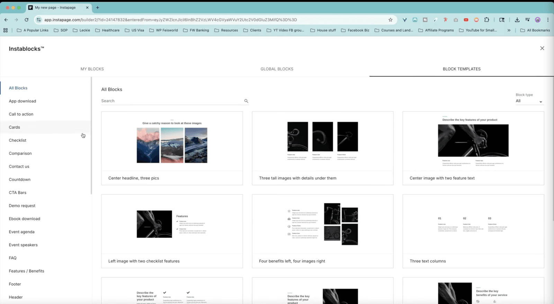Open the Facebook Biz bookmark folder
The image size is (554, 304).
point(355,30)
